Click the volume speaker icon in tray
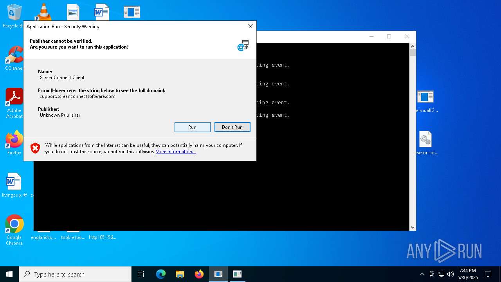The image size is (501, 282). [x=451, y=274]
